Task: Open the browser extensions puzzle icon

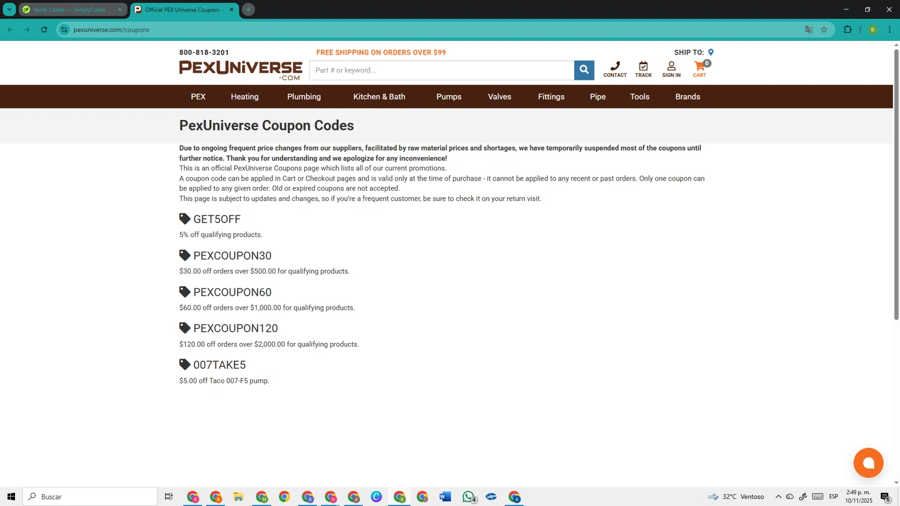Action: (847, 29)
